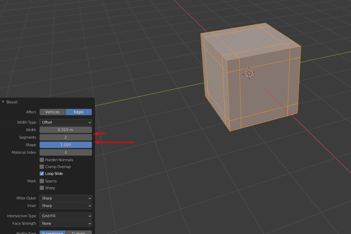Open Face Strength None dropdown

(x=66, y=223)
